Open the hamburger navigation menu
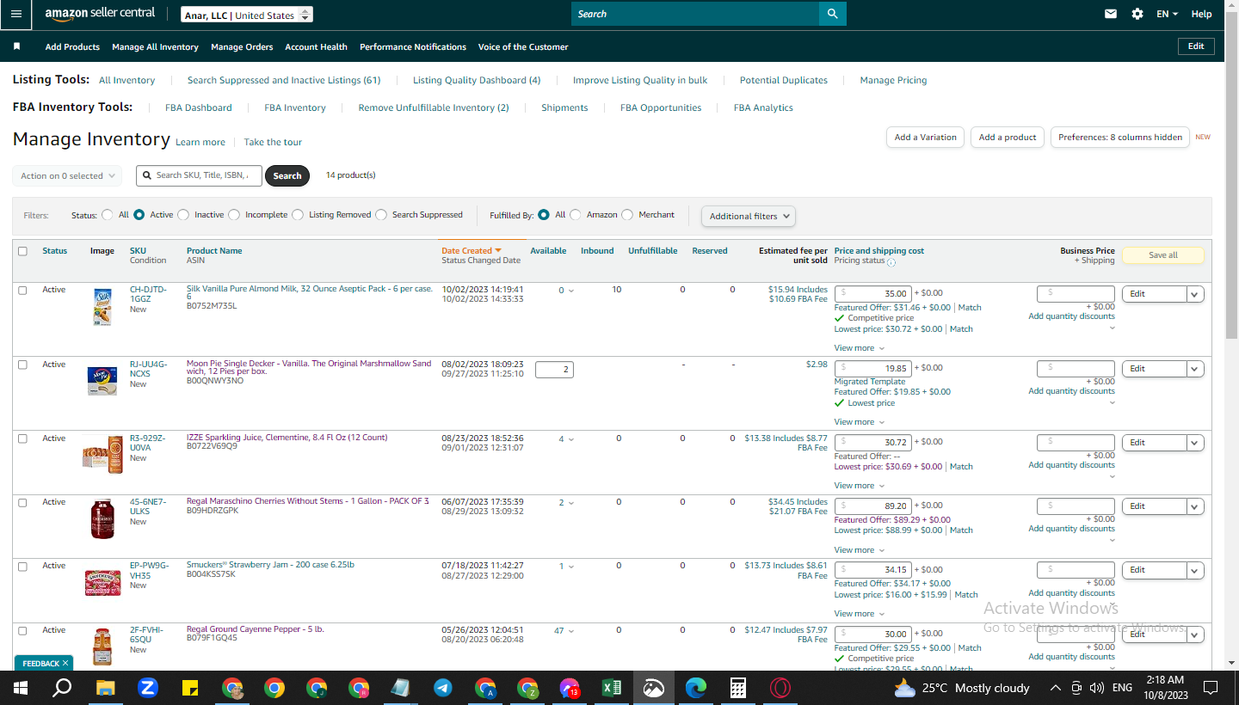This screenshot has height=705, width=1239. pos(16,14)
